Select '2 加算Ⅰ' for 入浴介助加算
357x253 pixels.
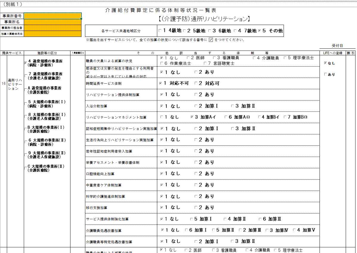[x=196, y=106]
